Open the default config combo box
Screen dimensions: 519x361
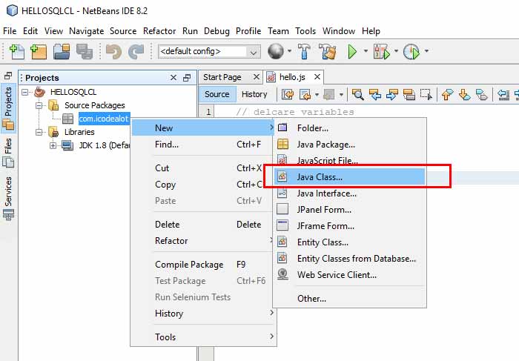click(209, 52)
